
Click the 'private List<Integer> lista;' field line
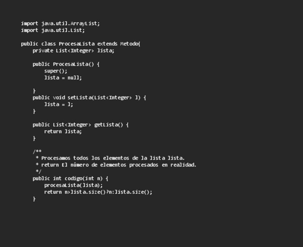coord(74,51)
